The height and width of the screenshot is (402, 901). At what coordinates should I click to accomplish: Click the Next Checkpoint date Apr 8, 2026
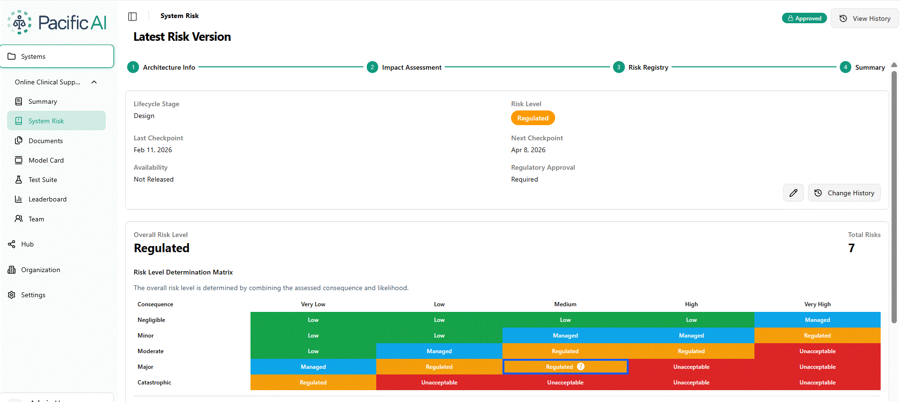coord(528,150)
